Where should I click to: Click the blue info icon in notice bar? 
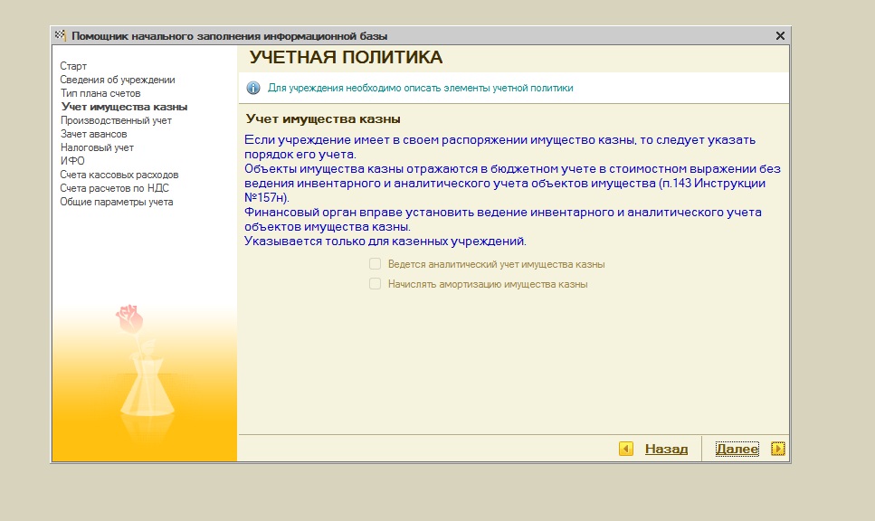click(x=253, y=88)
